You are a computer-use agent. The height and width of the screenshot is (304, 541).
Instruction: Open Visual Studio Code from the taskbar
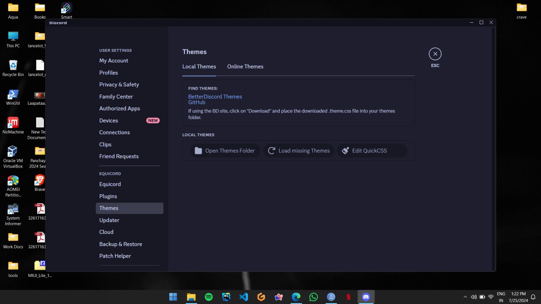244,297
